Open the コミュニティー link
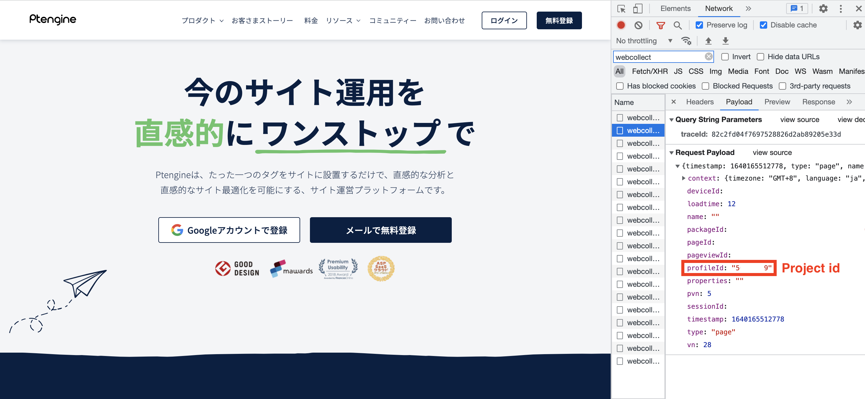The width and height of the screenshot is (865, 399). pos(392,20)
